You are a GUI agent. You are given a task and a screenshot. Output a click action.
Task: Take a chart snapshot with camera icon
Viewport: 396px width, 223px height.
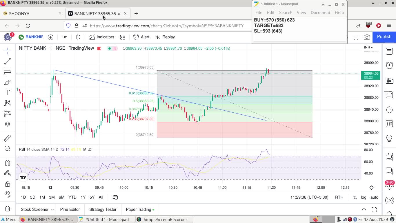tap(367, 37)
